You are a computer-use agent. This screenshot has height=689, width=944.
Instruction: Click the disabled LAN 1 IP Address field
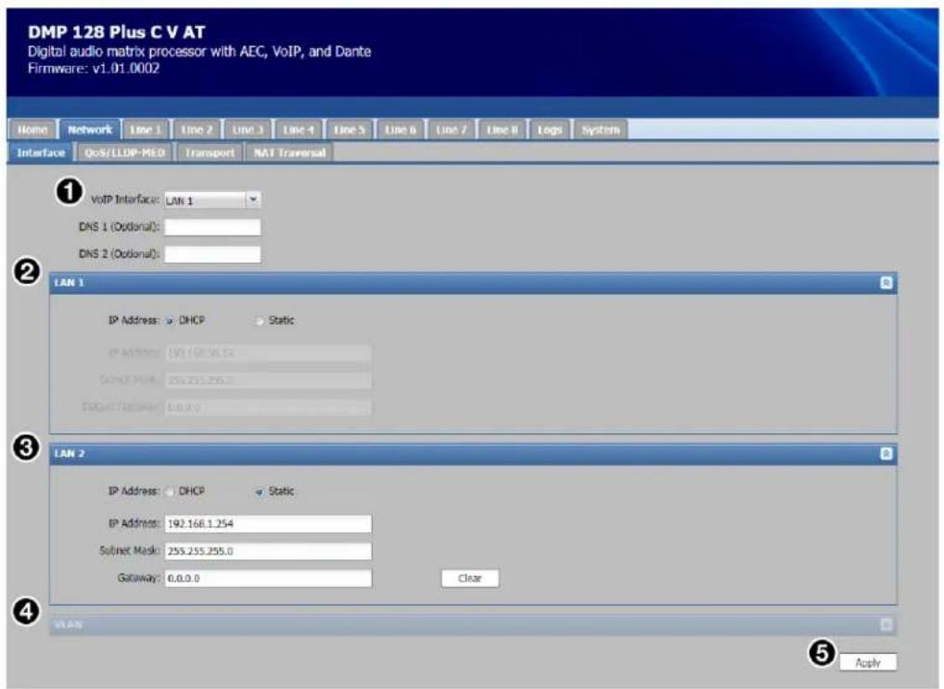tap(268, 353)
